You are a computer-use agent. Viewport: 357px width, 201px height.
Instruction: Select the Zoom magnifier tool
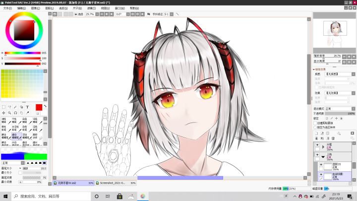[x=9, y=113]
